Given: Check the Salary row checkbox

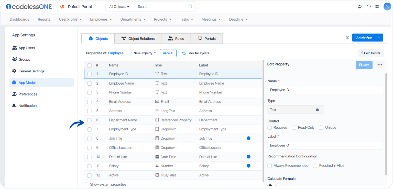Looking at the screenshot, I should (89, 166).
